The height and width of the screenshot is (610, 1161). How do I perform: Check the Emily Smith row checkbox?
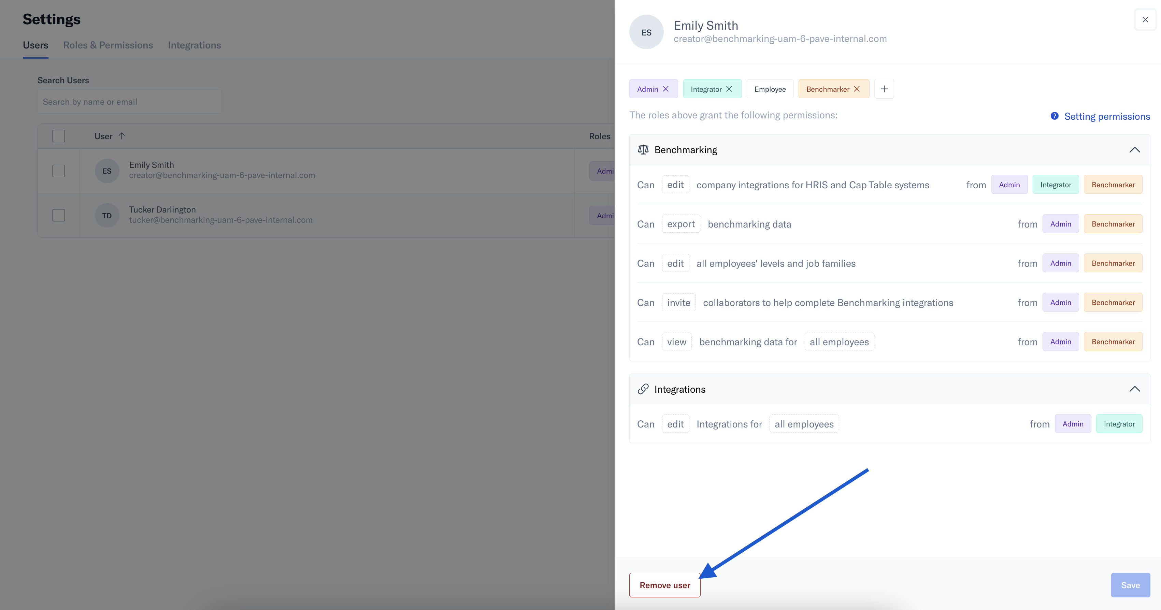click(59, 171)
